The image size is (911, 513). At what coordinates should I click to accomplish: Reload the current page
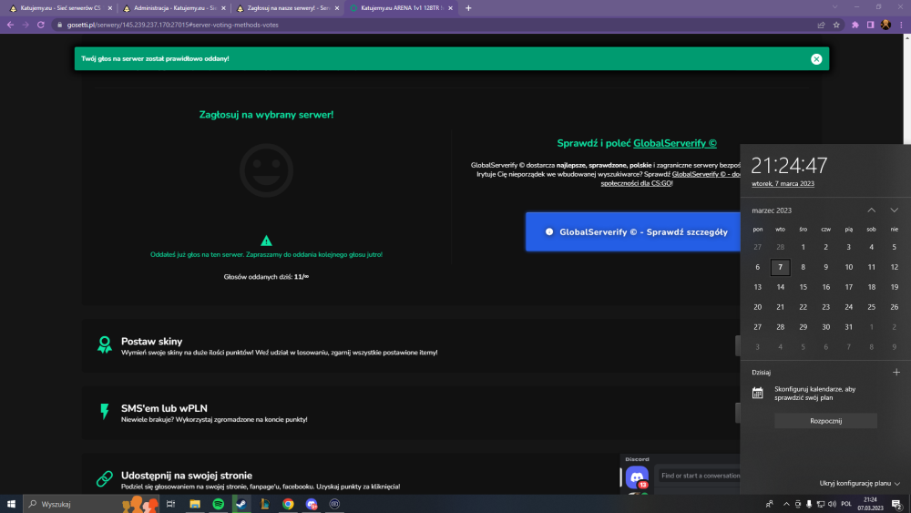coord(41,25)
